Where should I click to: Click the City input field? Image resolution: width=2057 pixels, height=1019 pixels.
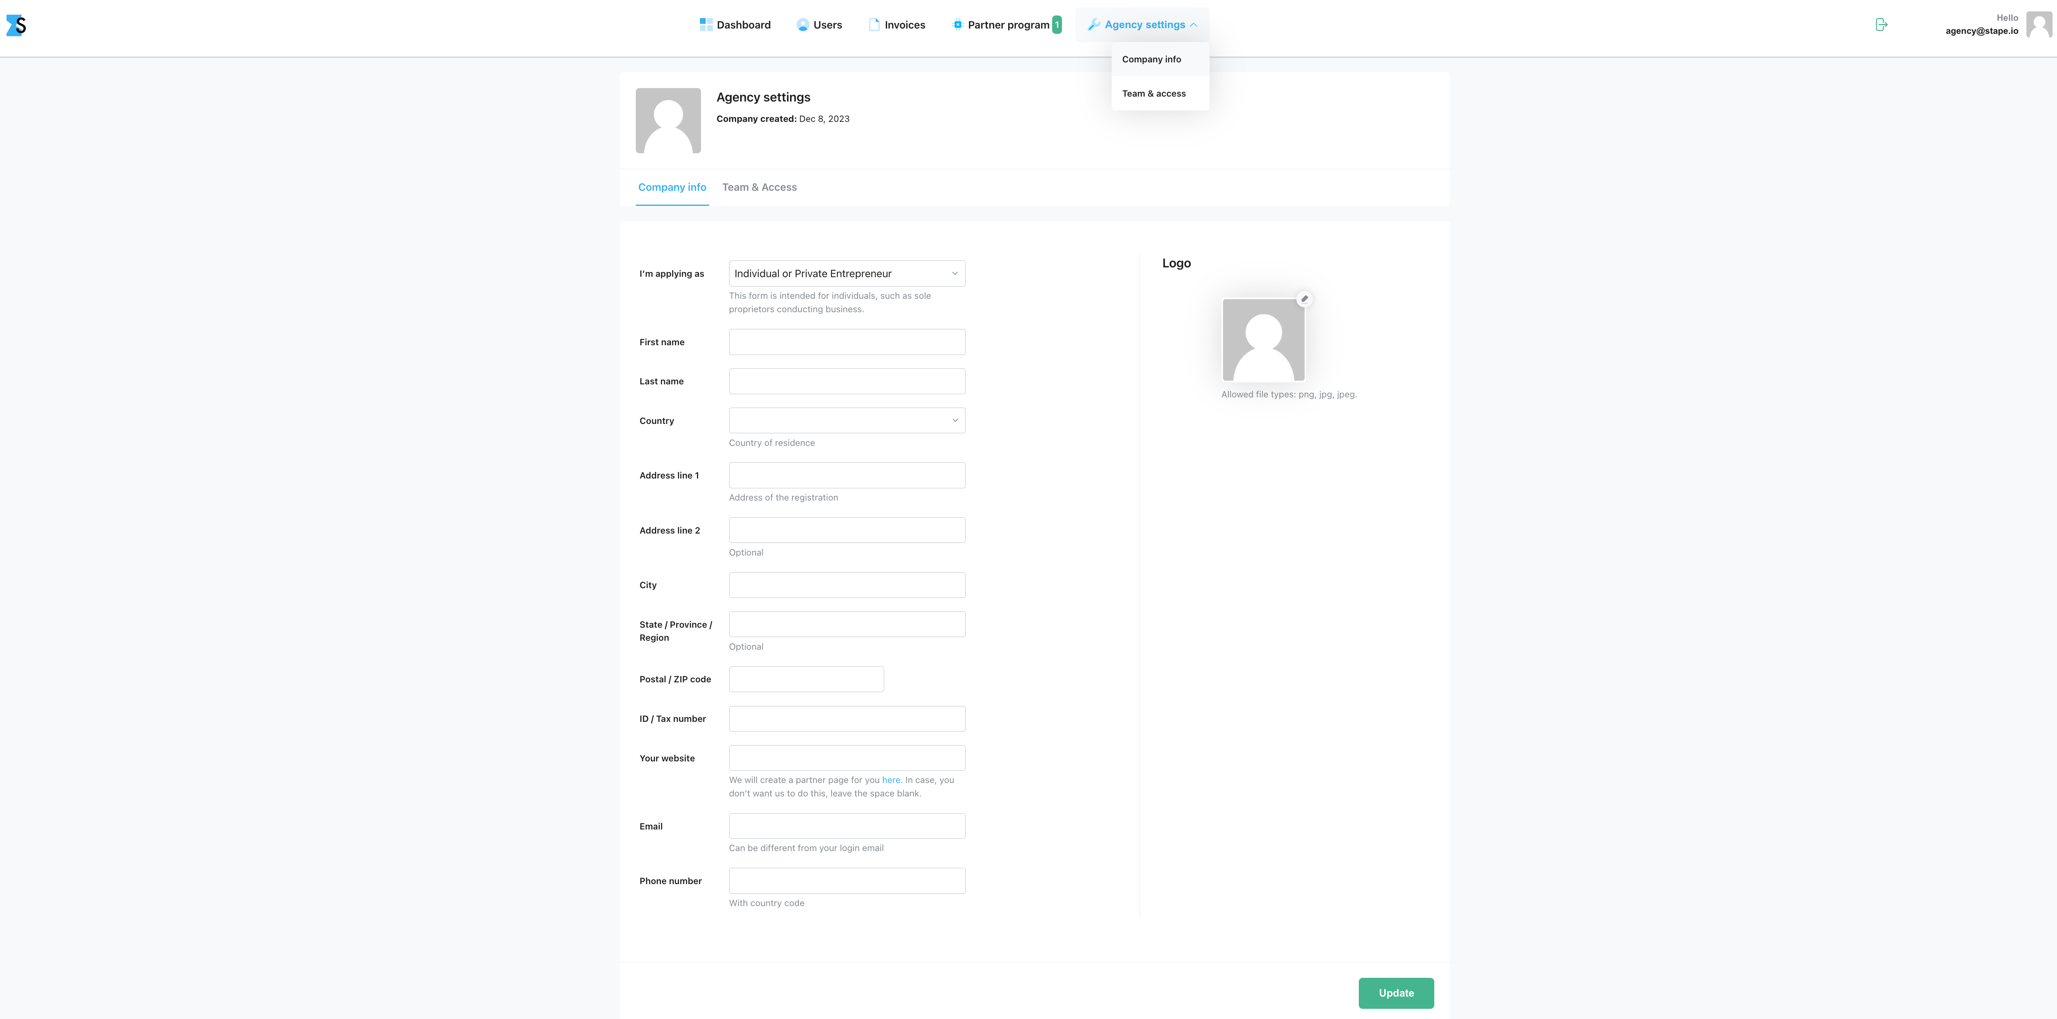pos(847,585)
